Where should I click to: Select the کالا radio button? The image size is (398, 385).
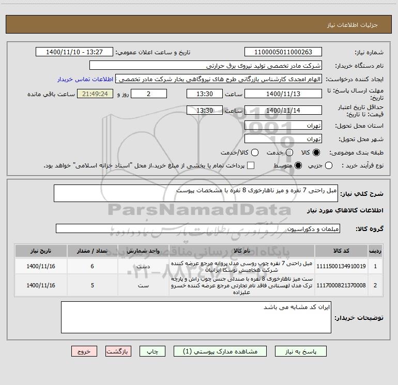[x=316, y=152]
